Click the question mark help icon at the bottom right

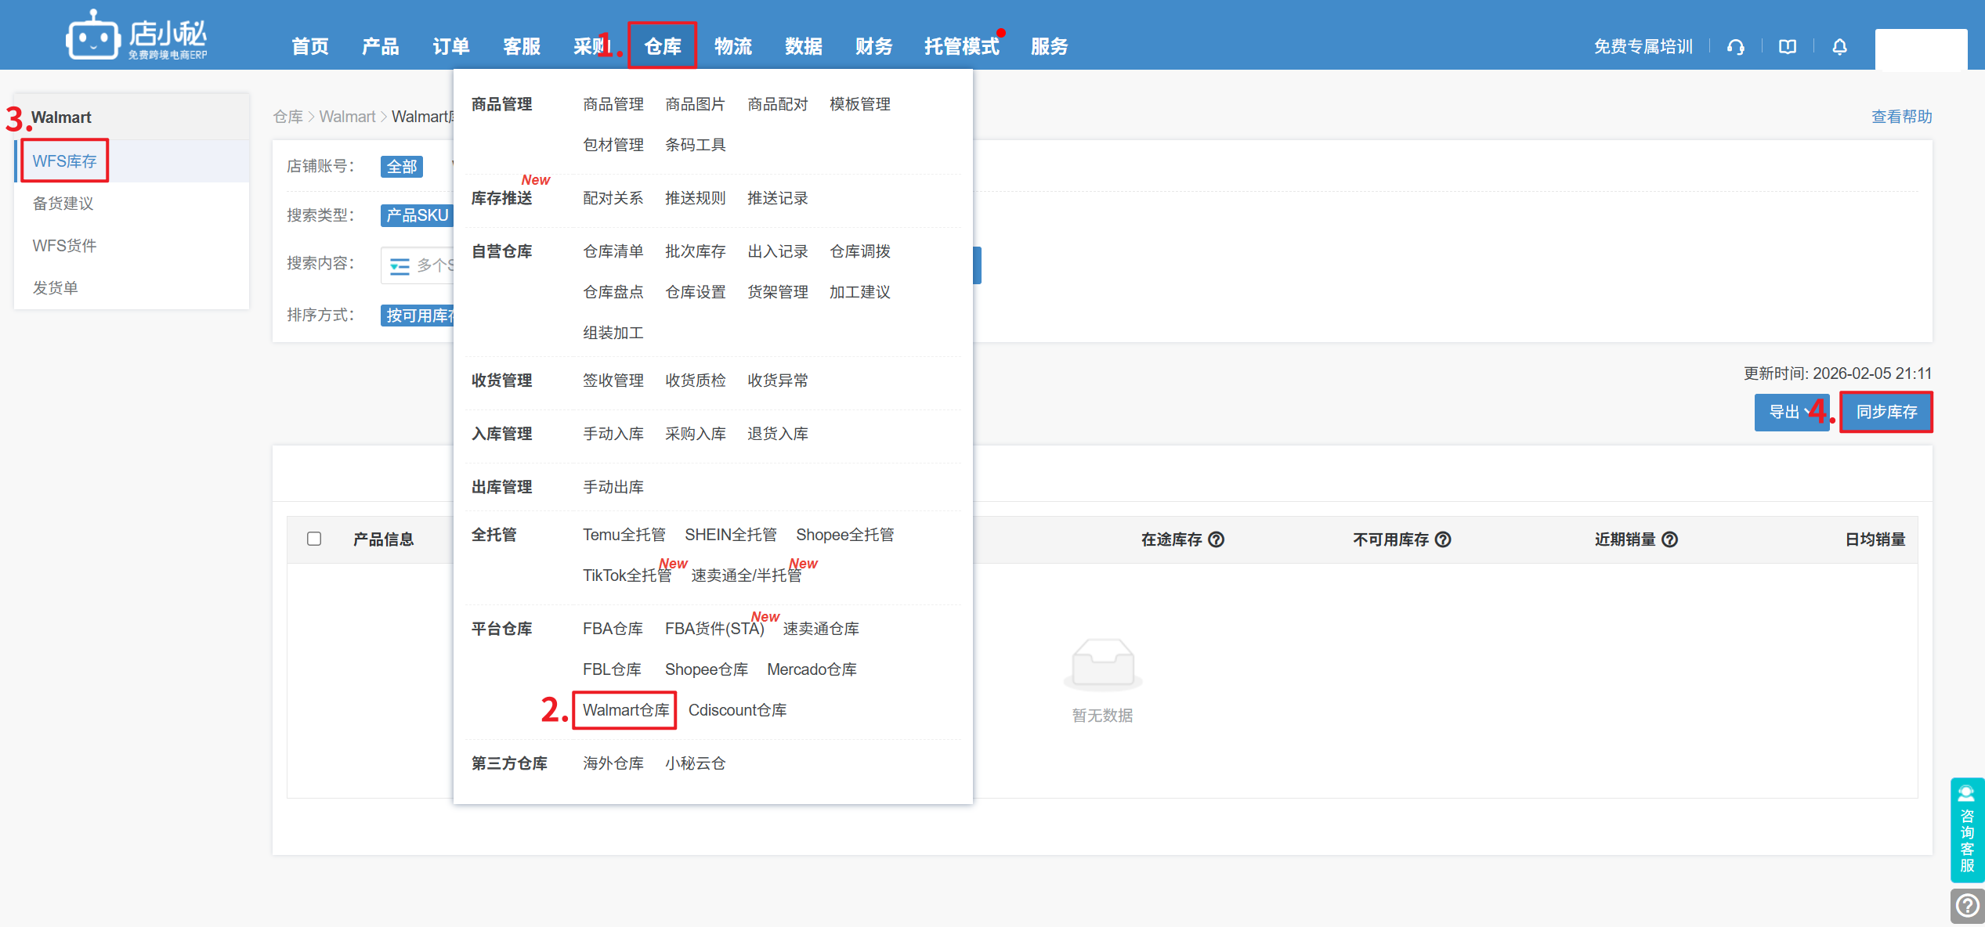[x=1967, y=906]
